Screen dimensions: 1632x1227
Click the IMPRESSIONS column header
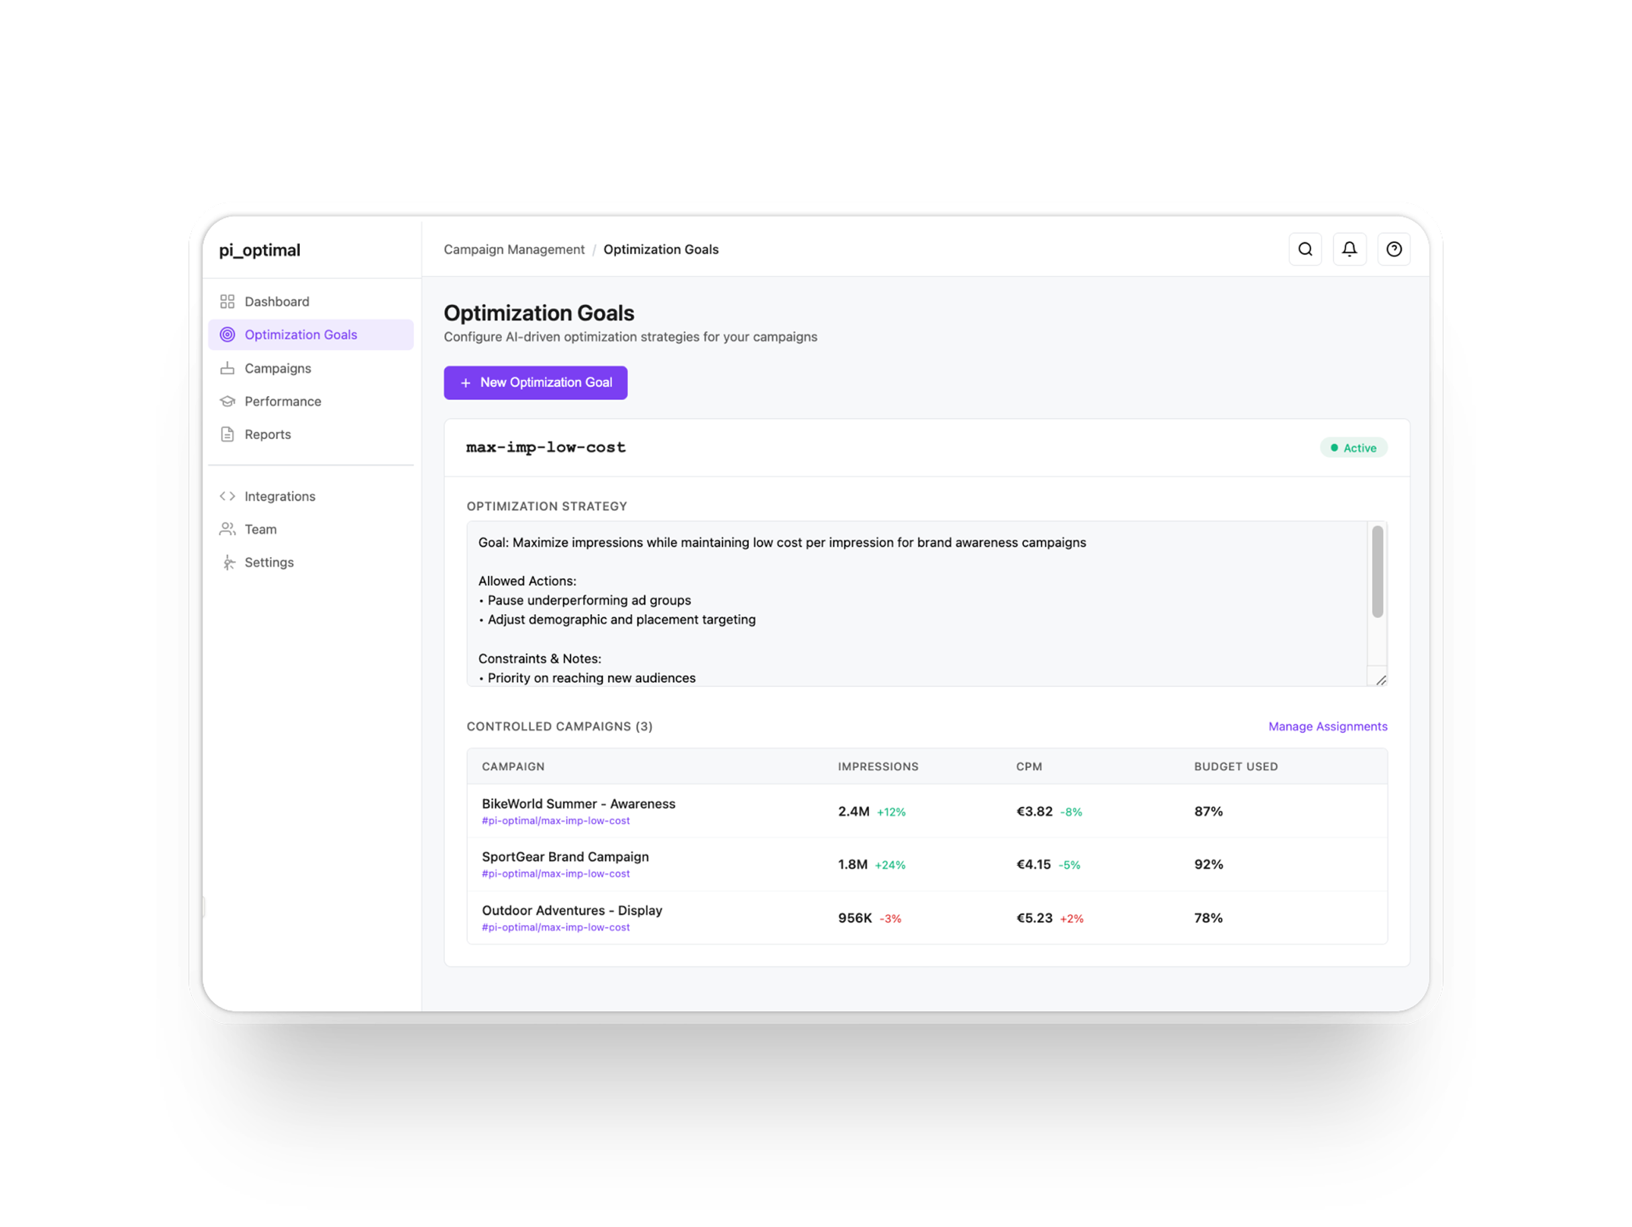(x=878, y=767)
